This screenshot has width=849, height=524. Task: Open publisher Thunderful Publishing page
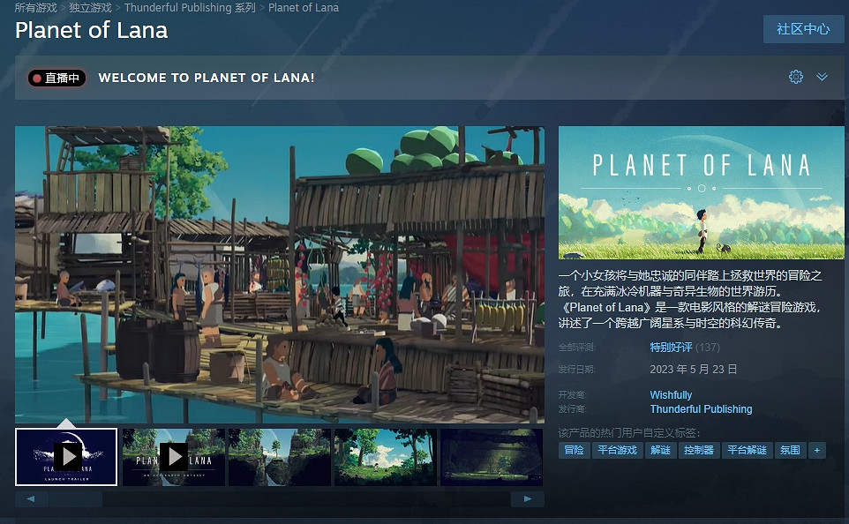click(x=701, y=409)
